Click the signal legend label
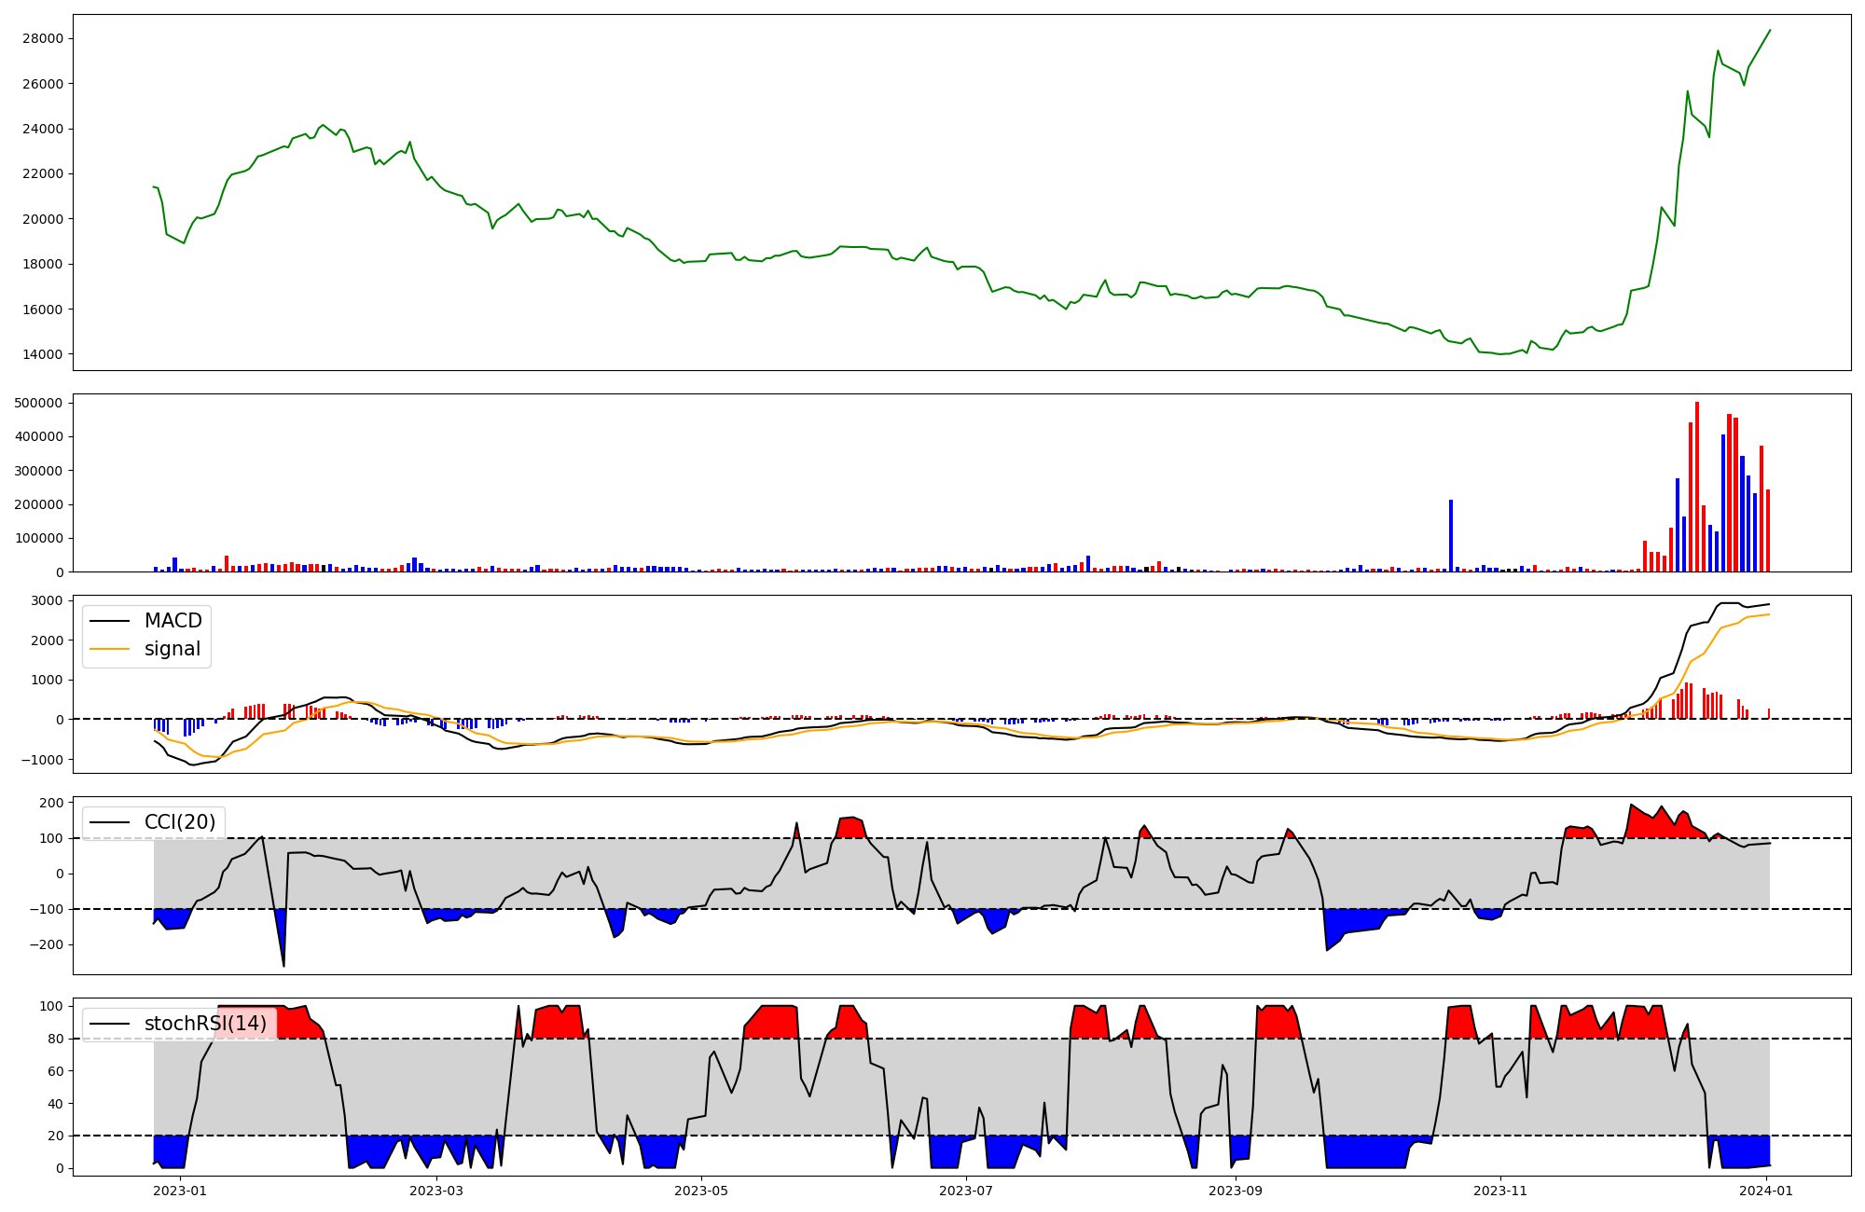 tap(173, 649)
